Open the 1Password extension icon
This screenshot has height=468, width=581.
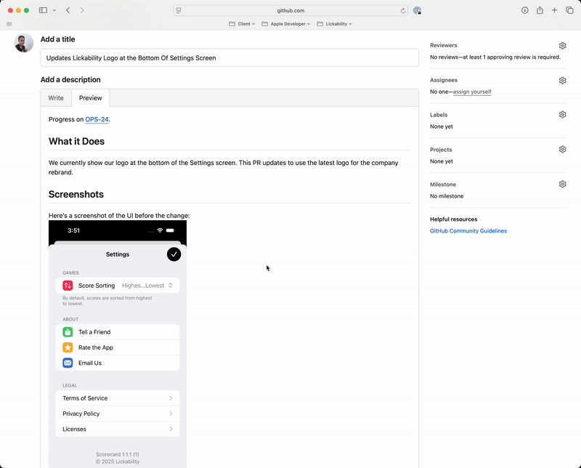[417, 10]
